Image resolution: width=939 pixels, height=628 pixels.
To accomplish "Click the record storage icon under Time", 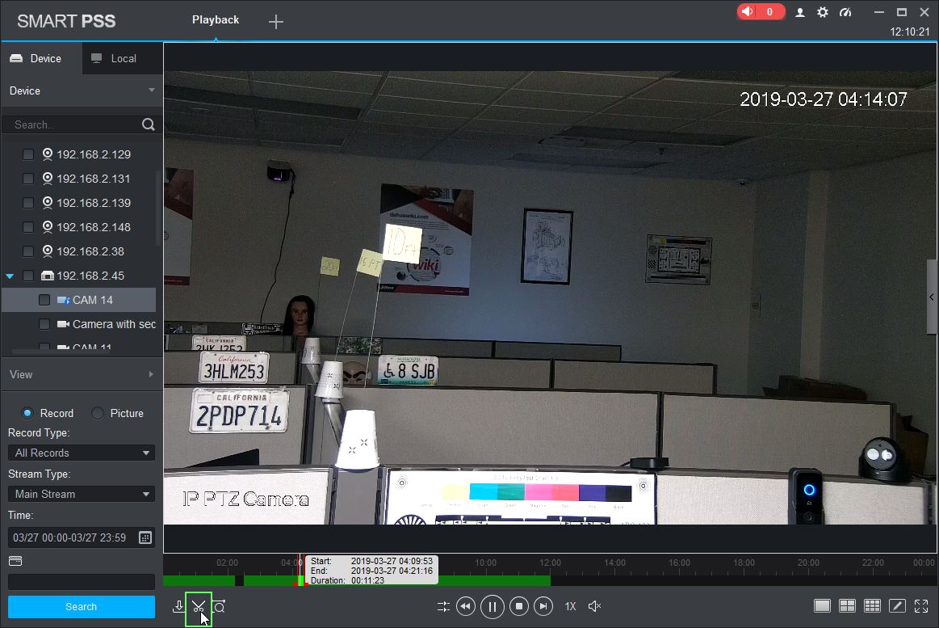I will [x=15, y=561].
